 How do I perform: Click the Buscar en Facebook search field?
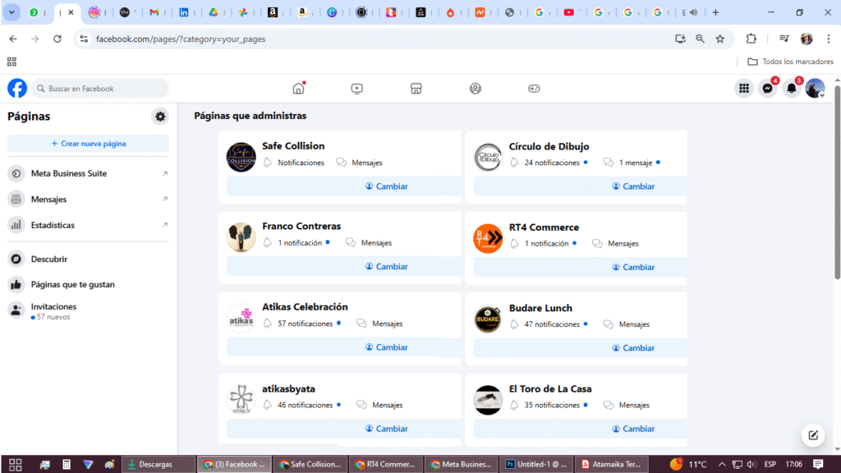(x=99, y=89)
